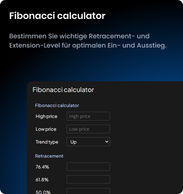Select the 50.0% retracement result box
Image resolution: width=183 pixels, height=194 pixels.
pos(88,191)
